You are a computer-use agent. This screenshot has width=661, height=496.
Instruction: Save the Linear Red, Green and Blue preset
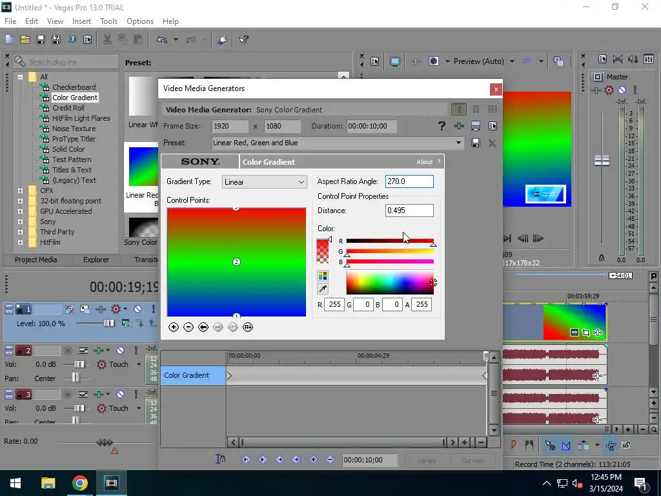point(476,143)
